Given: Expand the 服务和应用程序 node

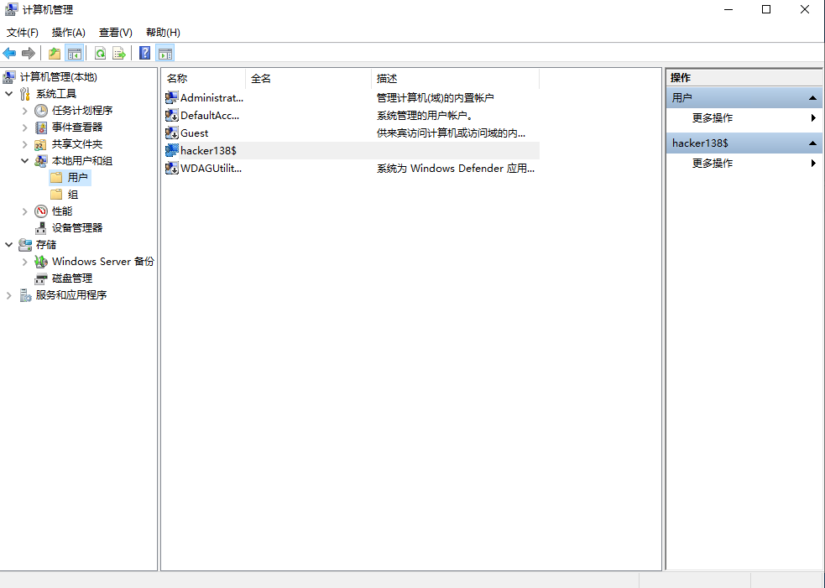Looking at the screenshot, I should 9,295.
